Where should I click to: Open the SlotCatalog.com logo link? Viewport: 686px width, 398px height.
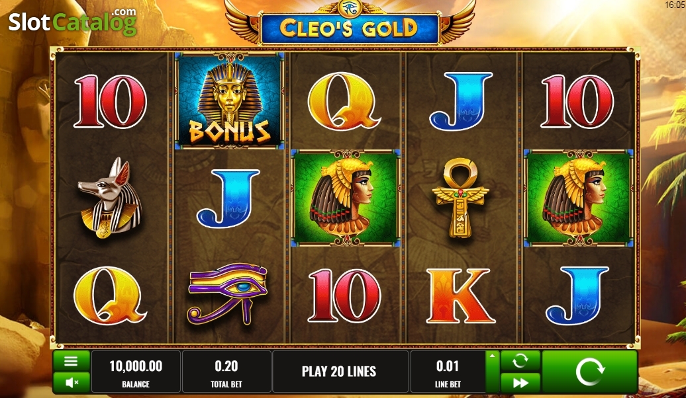pos(73,22)
